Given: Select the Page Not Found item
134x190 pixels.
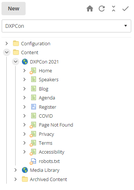Looking at the screenshot, I should pos(56,125).
